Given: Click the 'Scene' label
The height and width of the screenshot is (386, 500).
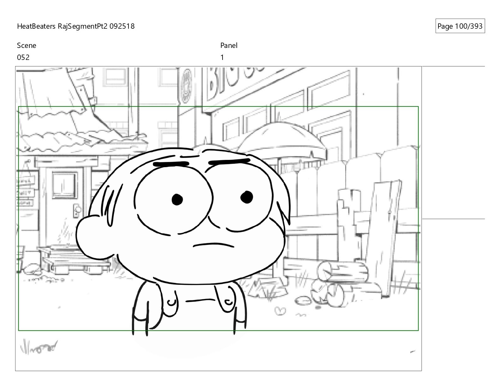Looking at the screenshot, I should [x=27, y=45].
